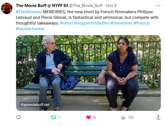Click the themoviebuff.net link label
Screen dimensions: 165x126
tap(35, 105)
